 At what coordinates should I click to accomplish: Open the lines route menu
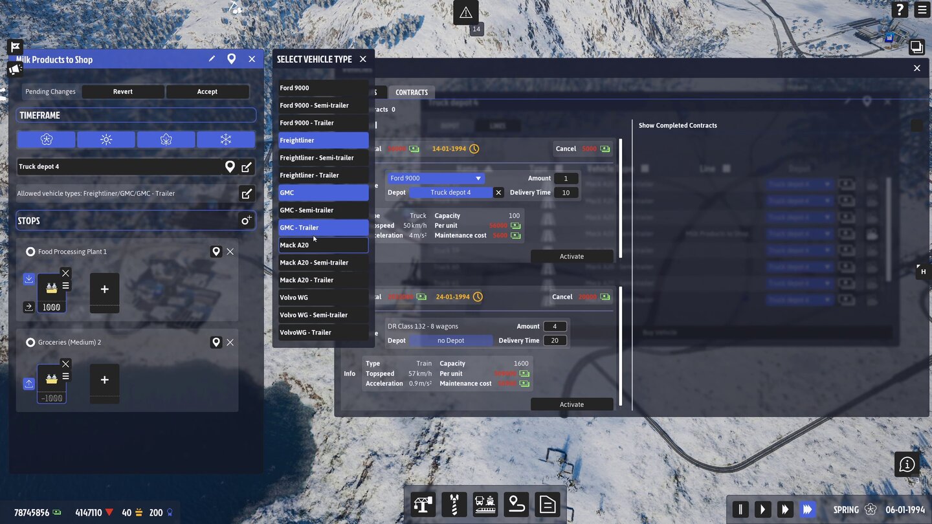[516, 505]
